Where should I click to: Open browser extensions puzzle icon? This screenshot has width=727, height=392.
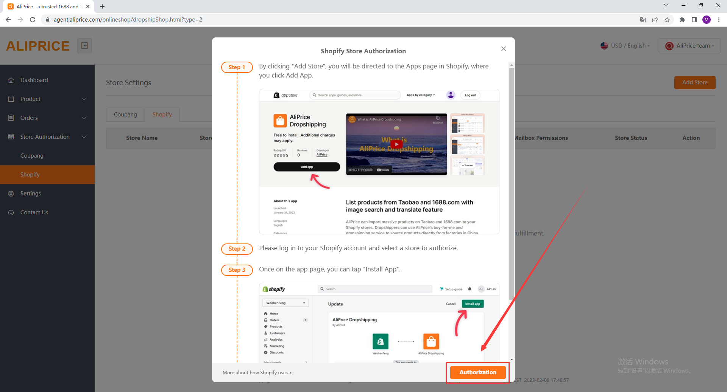coord(682,20)
